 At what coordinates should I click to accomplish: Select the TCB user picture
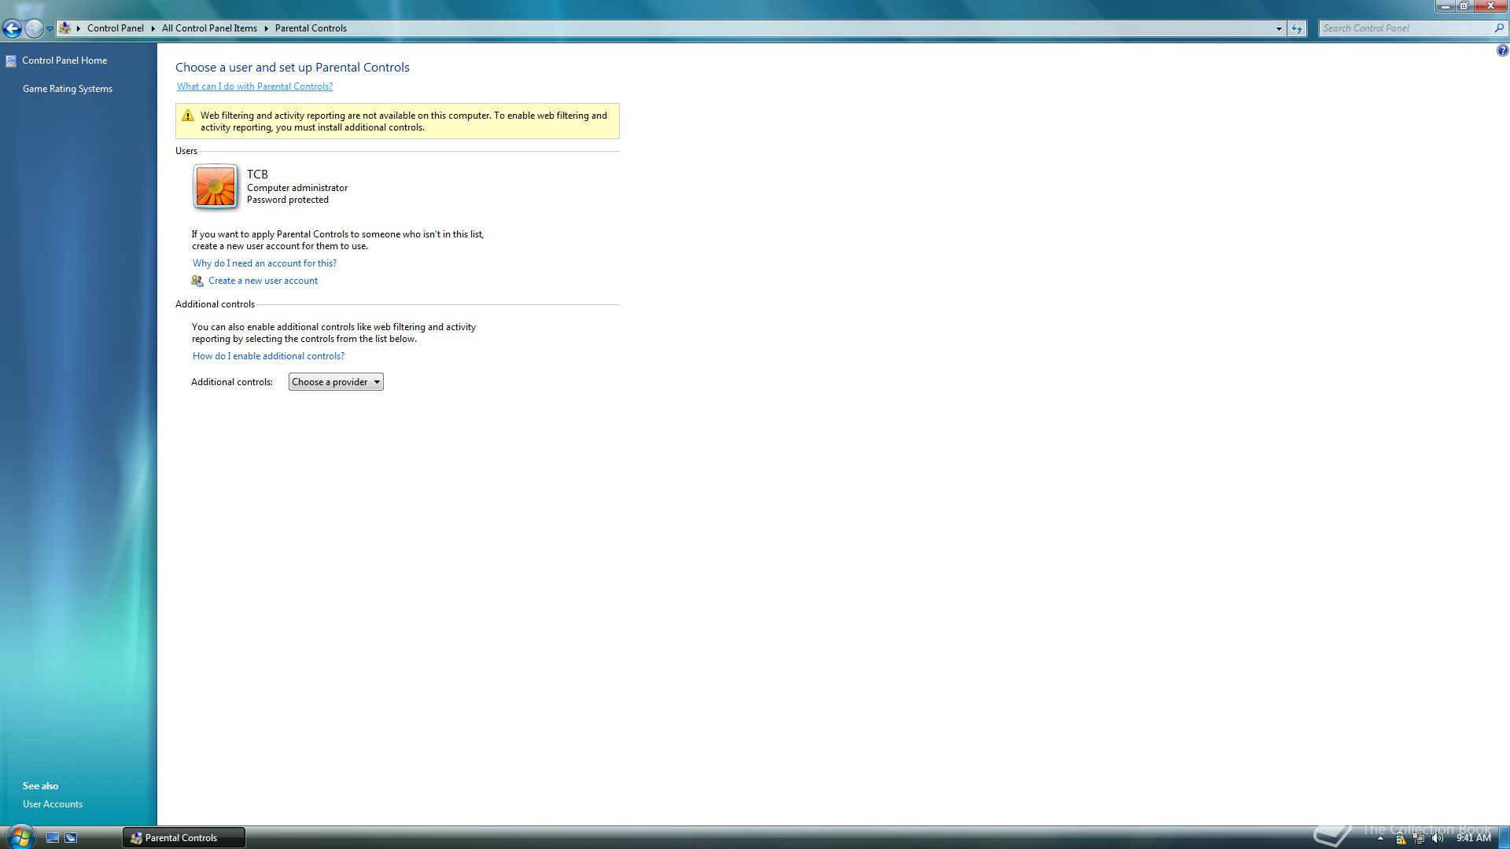click(x=215, y=186)
